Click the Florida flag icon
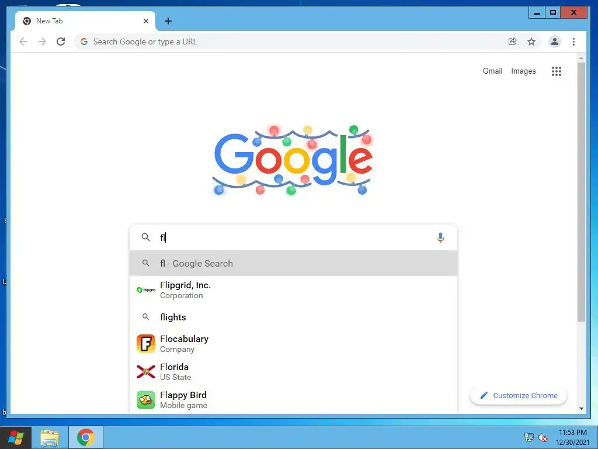 point(146,371)
